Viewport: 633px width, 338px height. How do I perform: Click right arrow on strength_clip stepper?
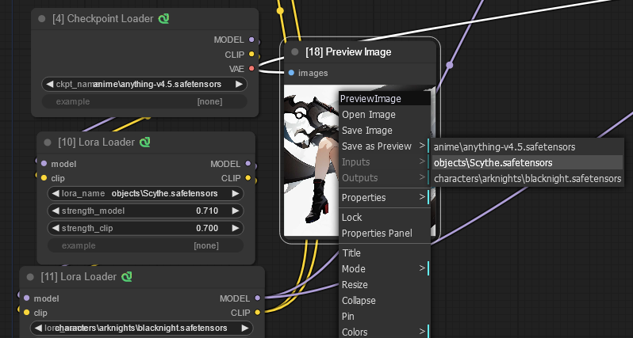pos(235,228)
